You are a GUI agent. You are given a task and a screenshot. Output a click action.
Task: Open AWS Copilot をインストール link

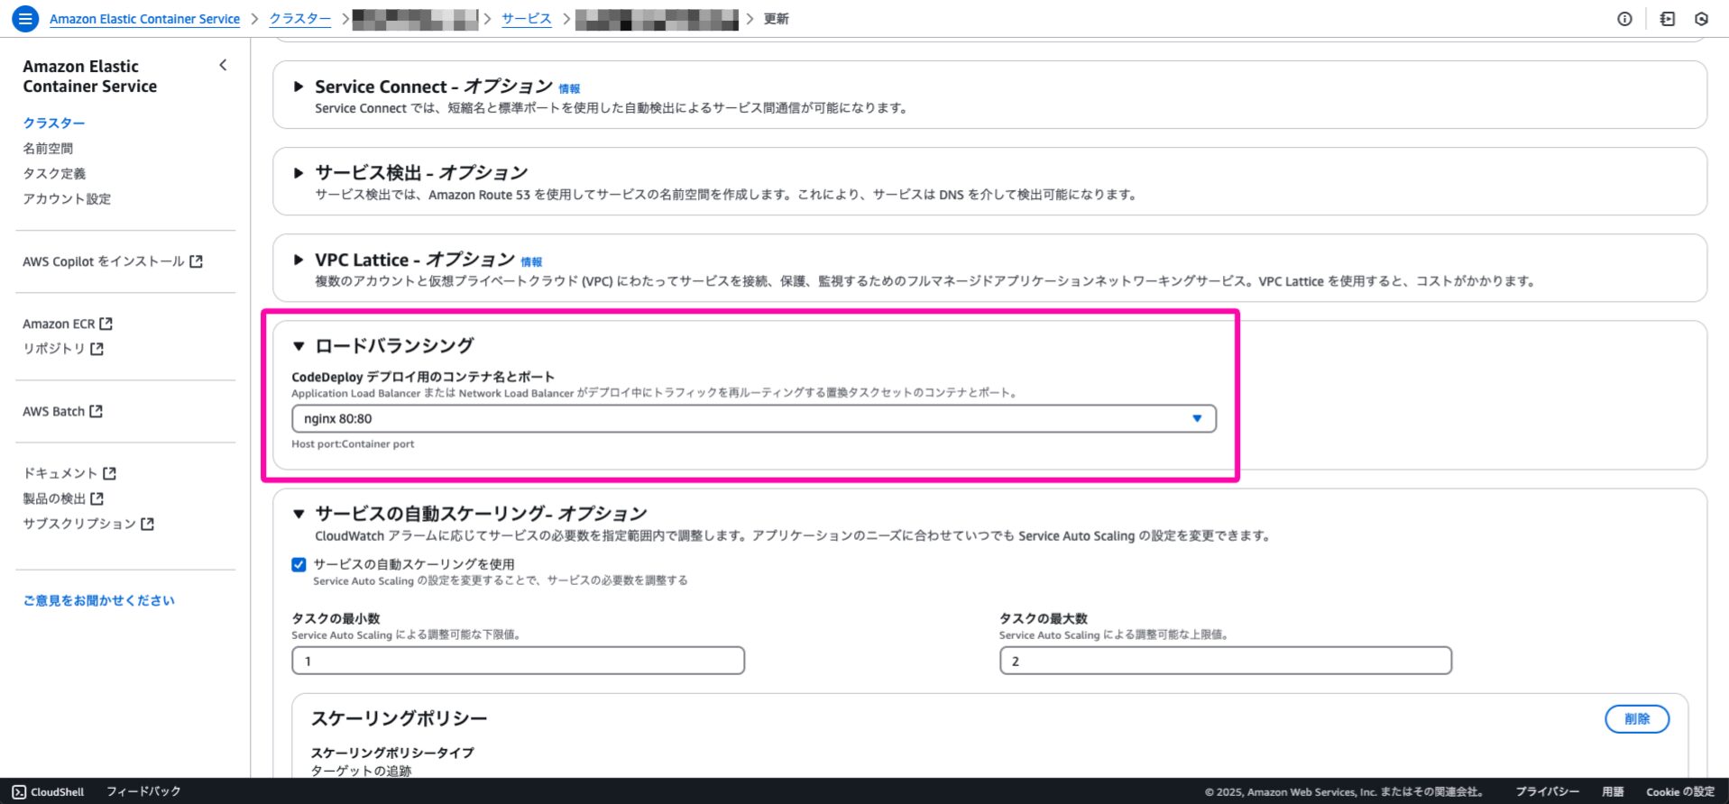(x=113, y=261)
